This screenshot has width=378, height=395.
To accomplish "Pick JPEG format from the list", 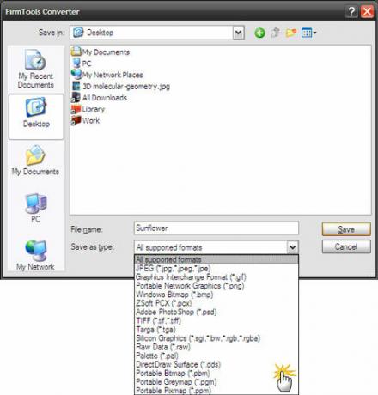I will (174, 268).
